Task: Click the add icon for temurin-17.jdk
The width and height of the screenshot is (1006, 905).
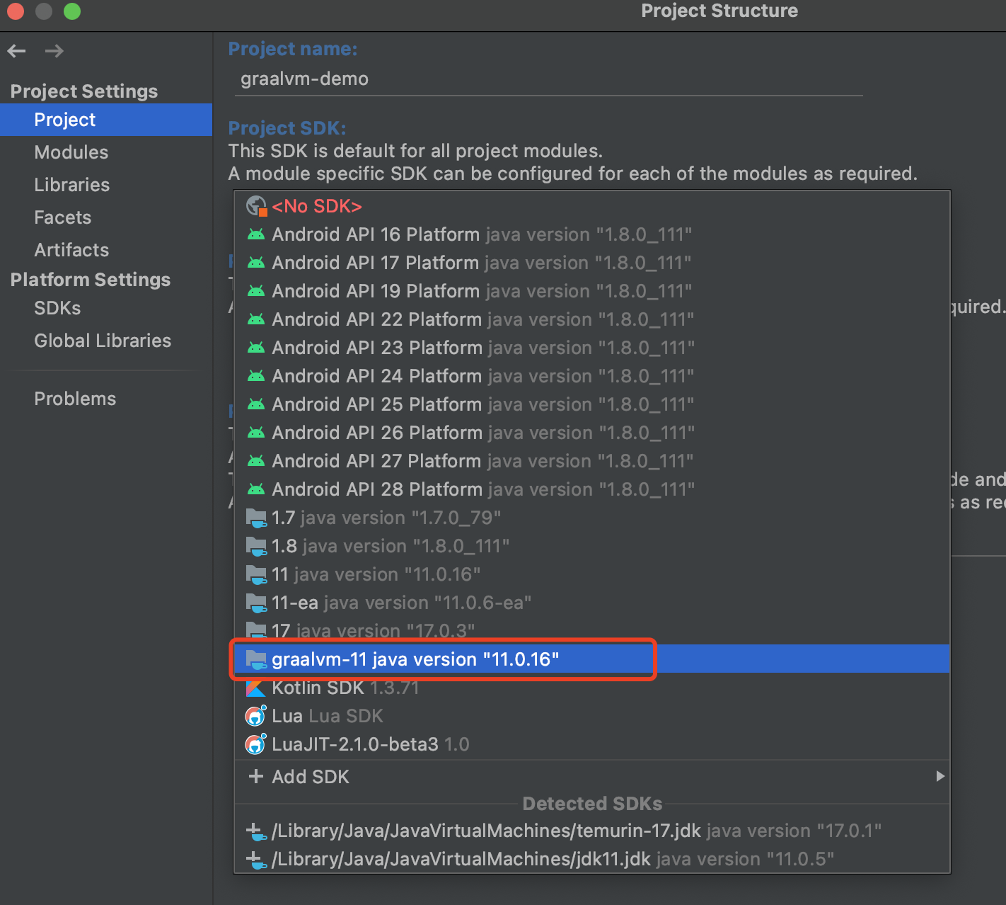Action: tap(256, 832)
